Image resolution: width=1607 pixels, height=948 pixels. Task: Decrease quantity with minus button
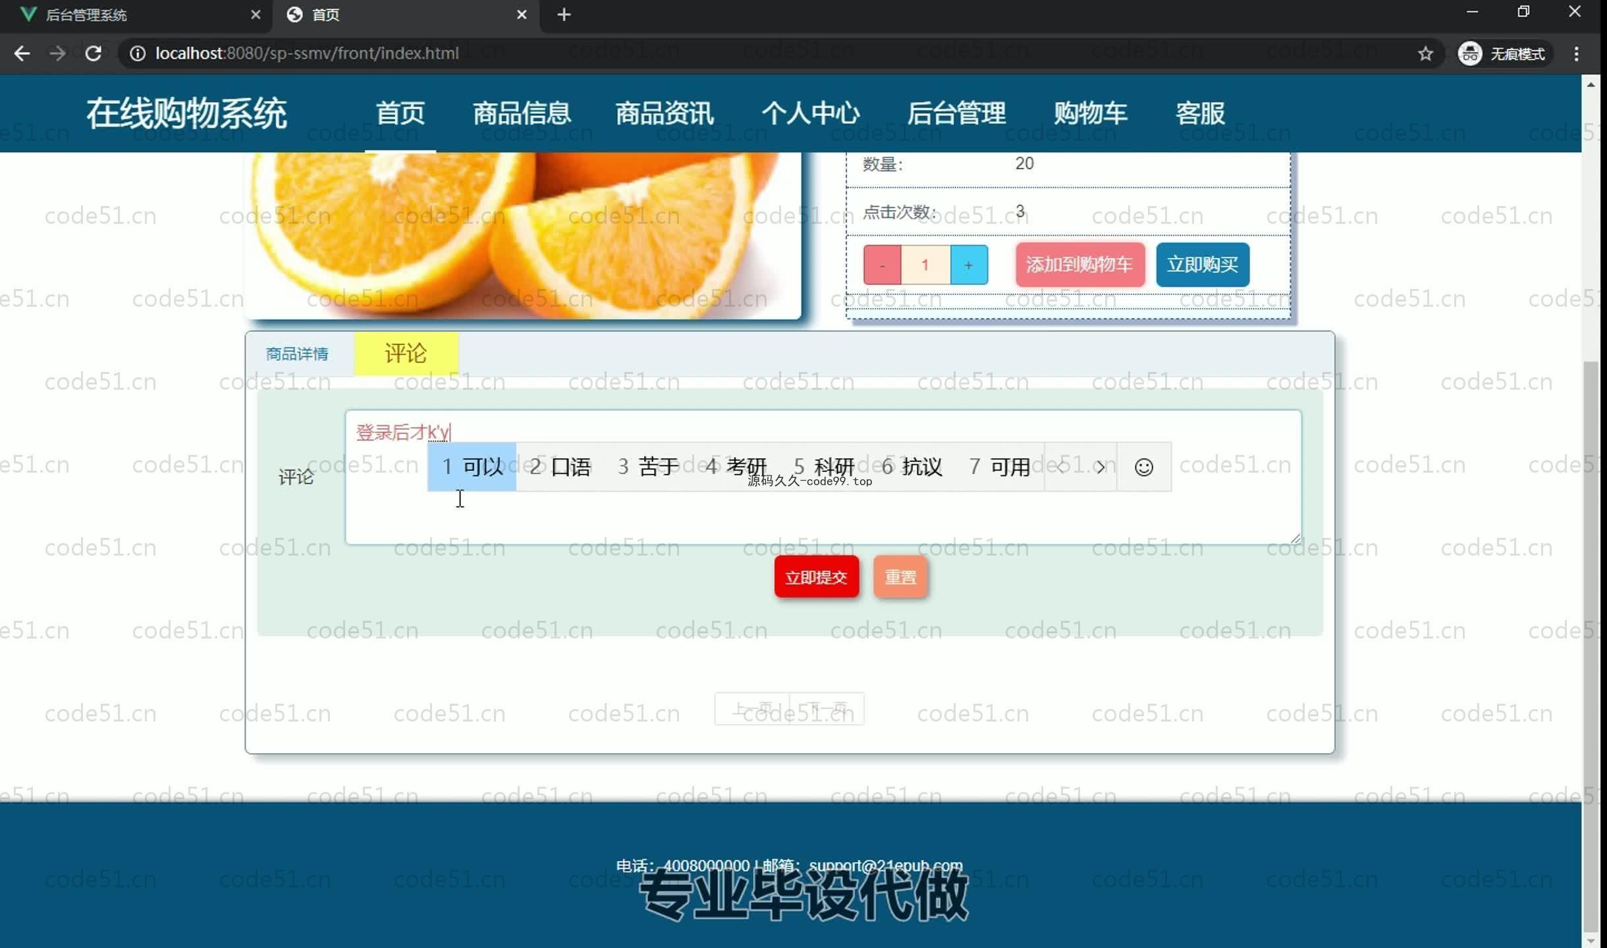(x=882, y=265)
